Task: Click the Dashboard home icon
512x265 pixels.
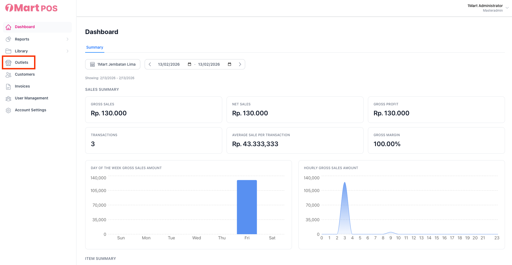Action: click(8, 27)
